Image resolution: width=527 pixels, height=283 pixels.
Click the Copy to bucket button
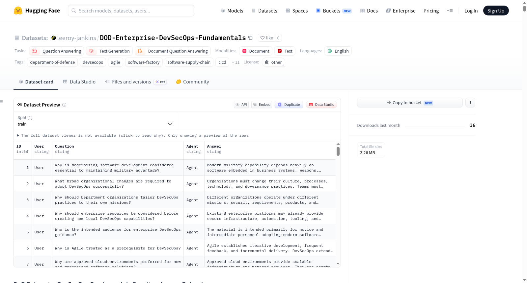(x=410, y=103)
